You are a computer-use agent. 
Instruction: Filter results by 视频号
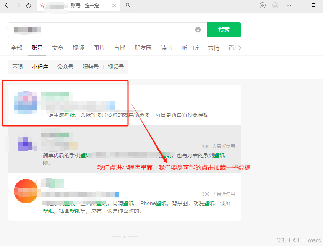click(x=116, y=67)
